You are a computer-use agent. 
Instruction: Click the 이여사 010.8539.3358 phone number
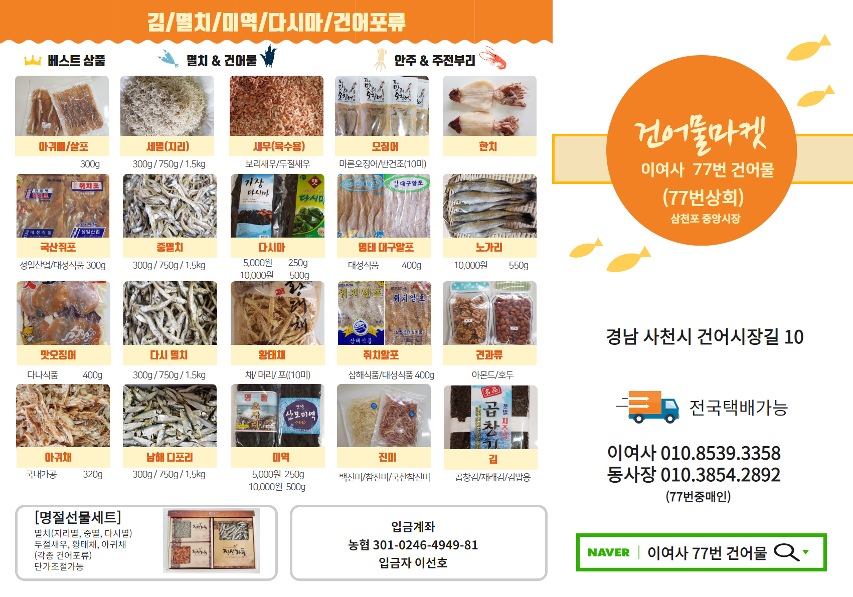coord(694,453)
